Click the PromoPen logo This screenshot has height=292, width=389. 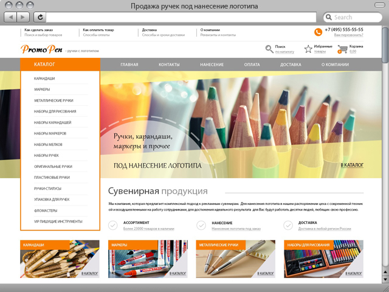[x=41, y=49]
